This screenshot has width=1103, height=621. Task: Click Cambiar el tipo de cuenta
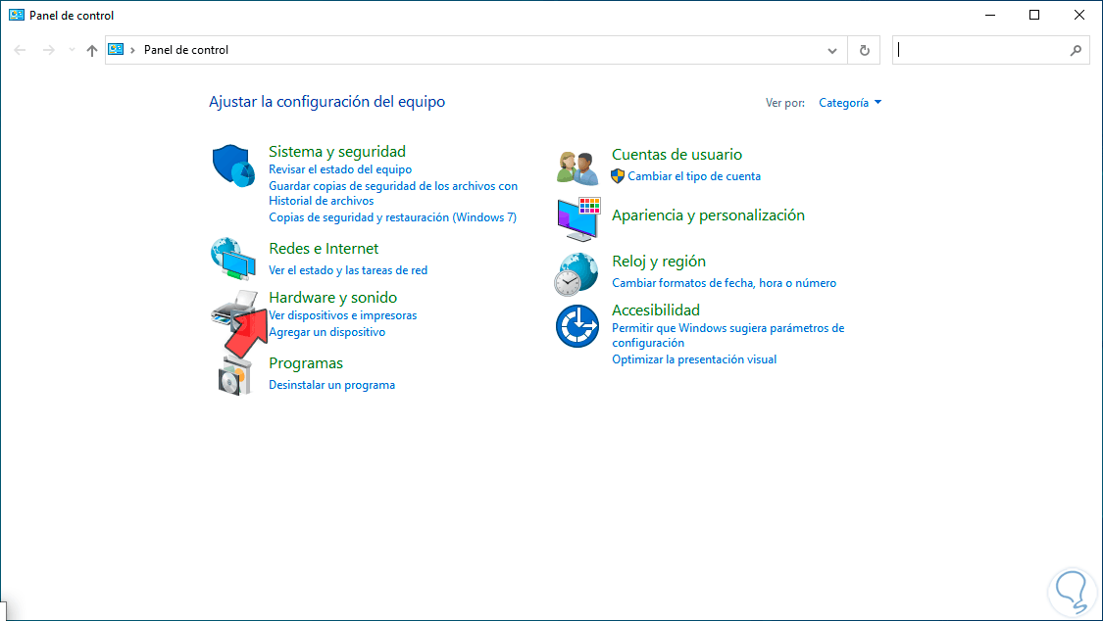click(x=694, y=176)
